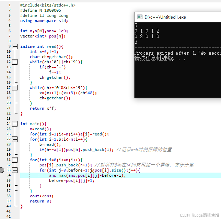Click the 'int n,a[N],ans=-1e9;' declaration

[x=44, y=31]
